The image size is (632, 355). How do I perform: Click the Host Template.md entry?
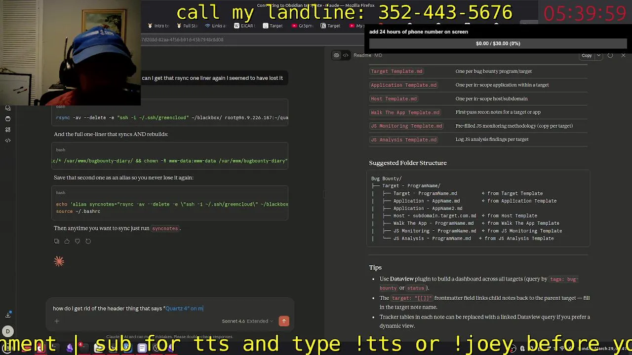[x=394, y=99]
